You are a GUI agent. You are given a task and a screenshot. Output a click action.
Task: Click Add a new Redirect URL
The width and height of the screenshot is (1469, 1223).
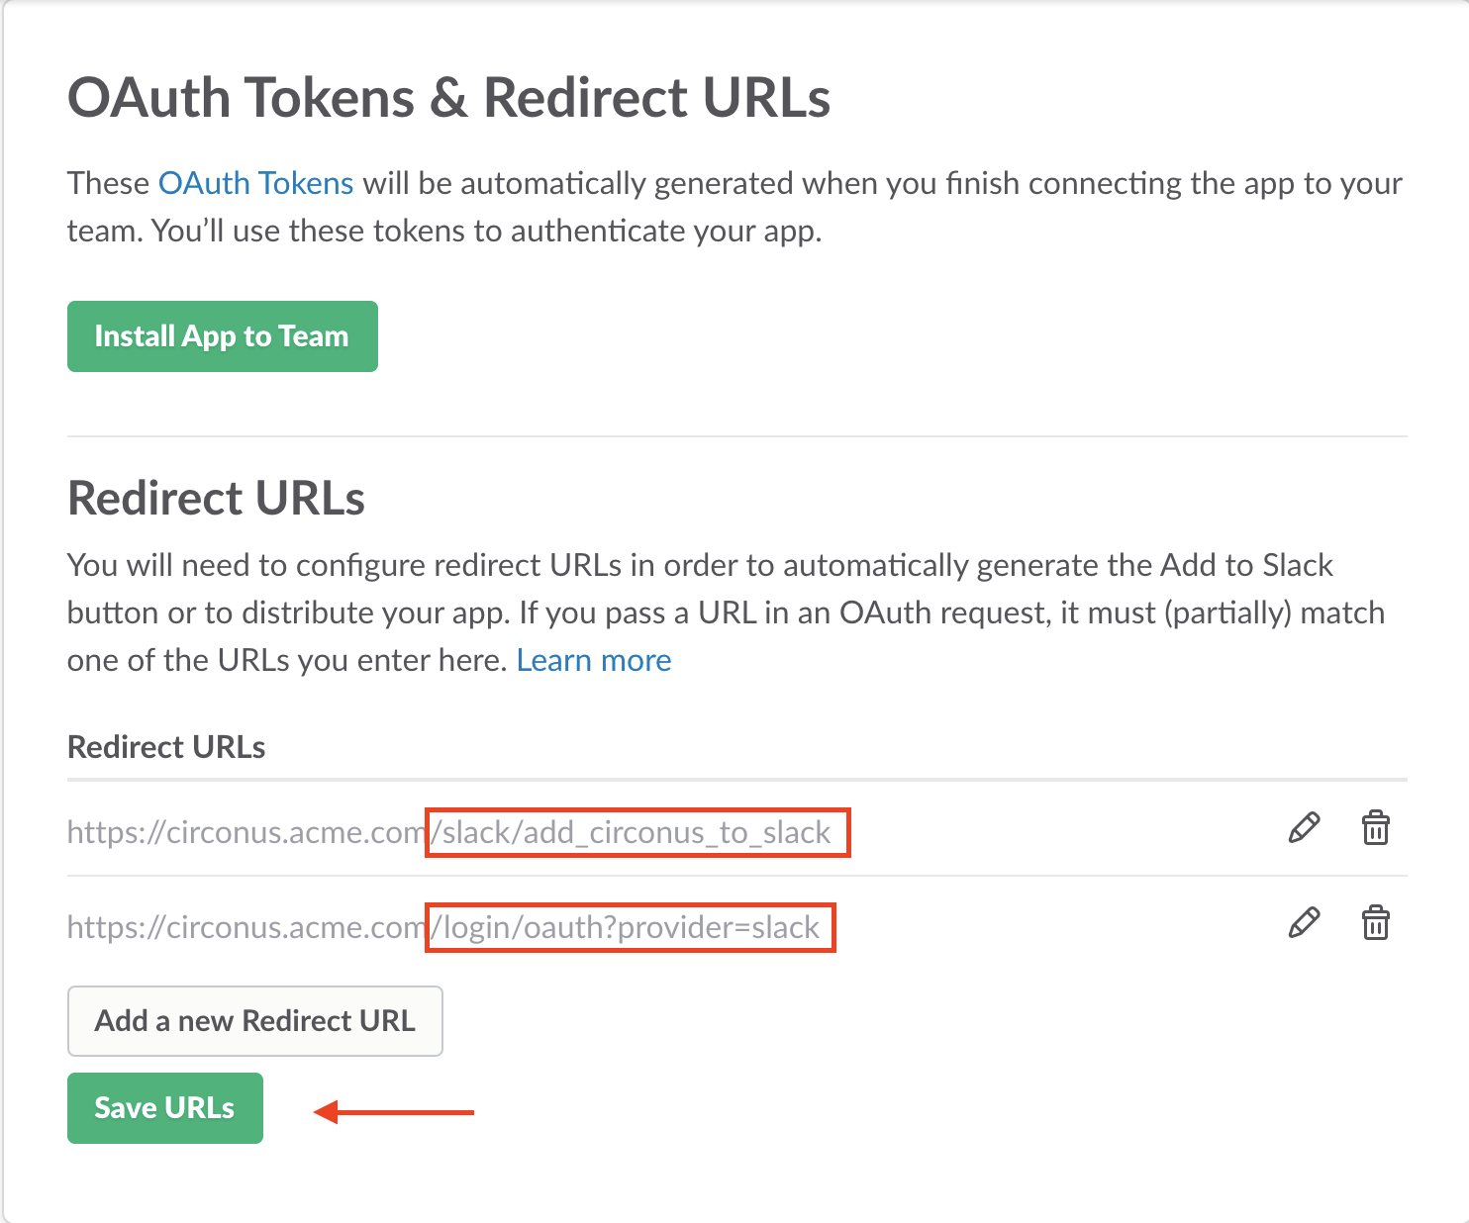[254, 1020]
